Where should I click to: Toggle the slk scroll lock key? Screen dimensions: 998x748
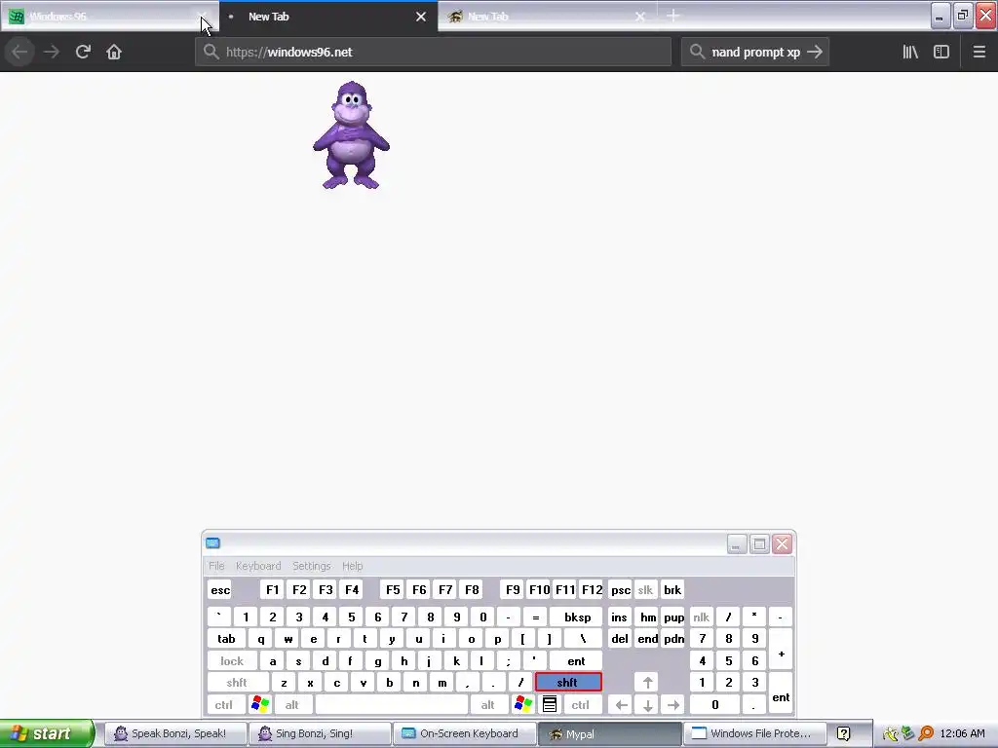645,589
